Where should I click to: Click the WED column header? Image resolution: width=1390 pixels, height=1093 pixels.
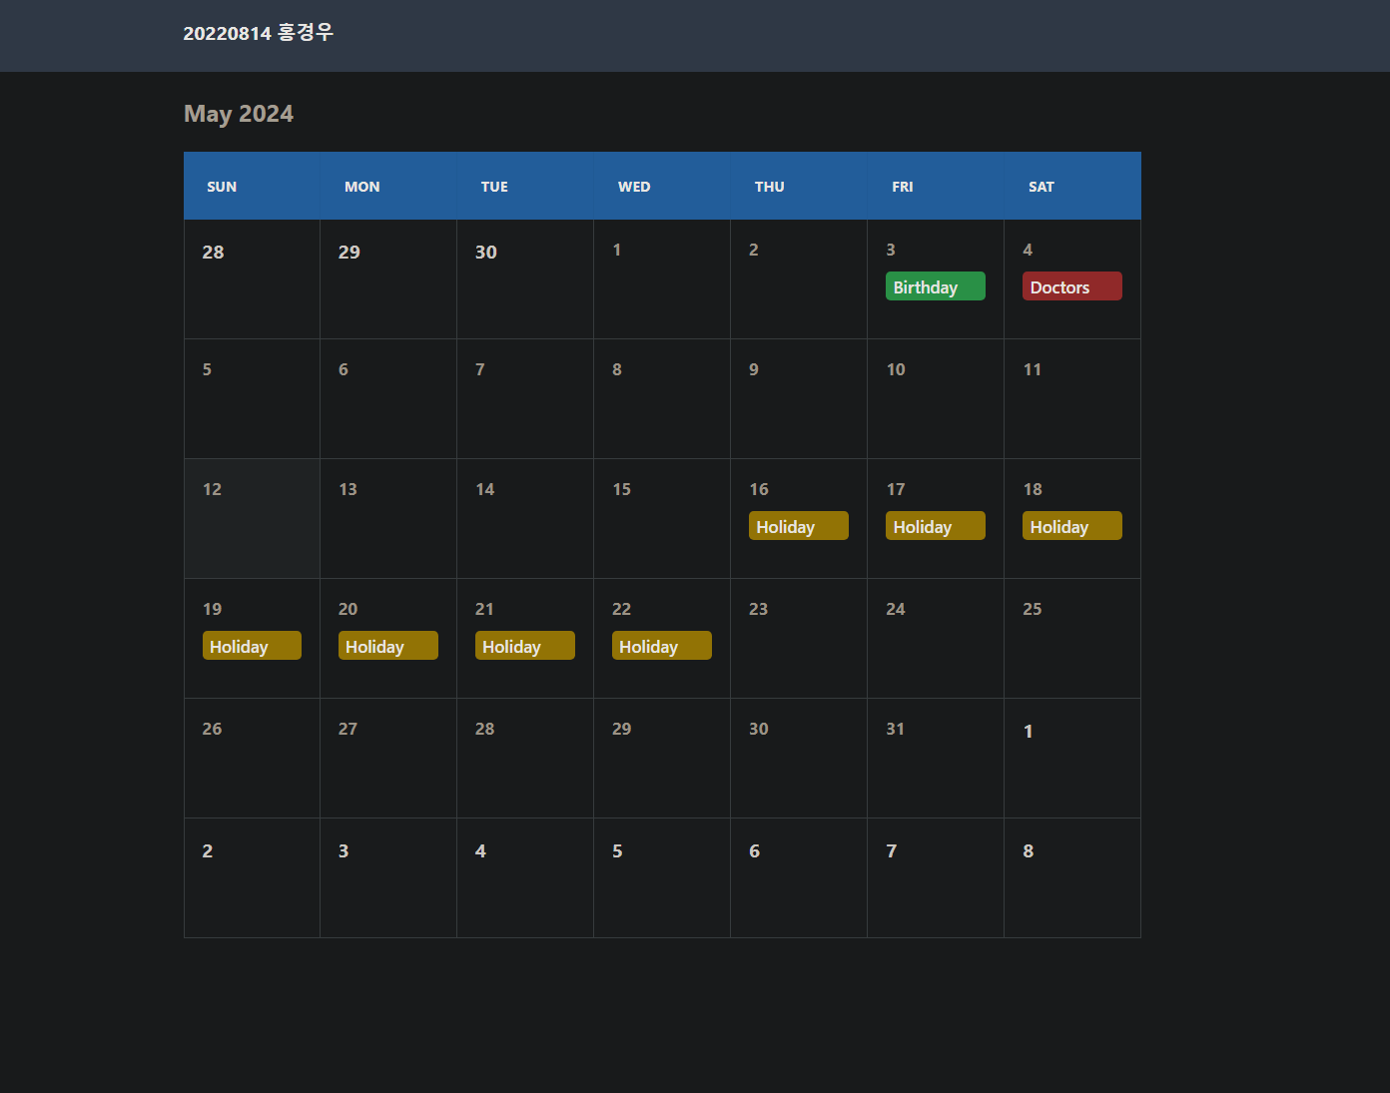662,186
